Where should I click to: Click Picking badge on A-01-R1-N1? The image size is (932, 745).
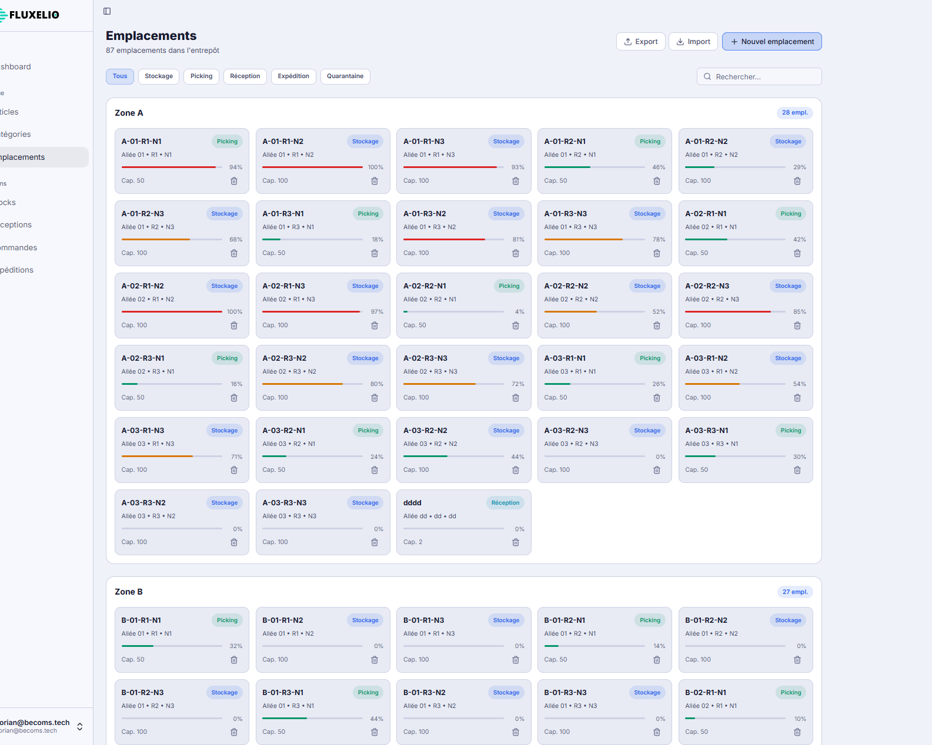(227, 142)
